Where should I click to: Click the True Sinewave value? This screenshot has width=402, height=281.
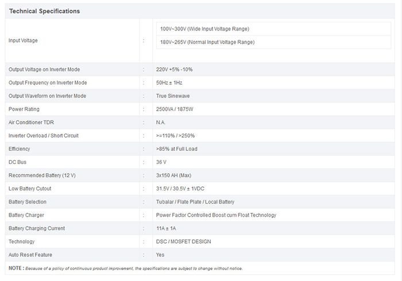tap(173, 96)
